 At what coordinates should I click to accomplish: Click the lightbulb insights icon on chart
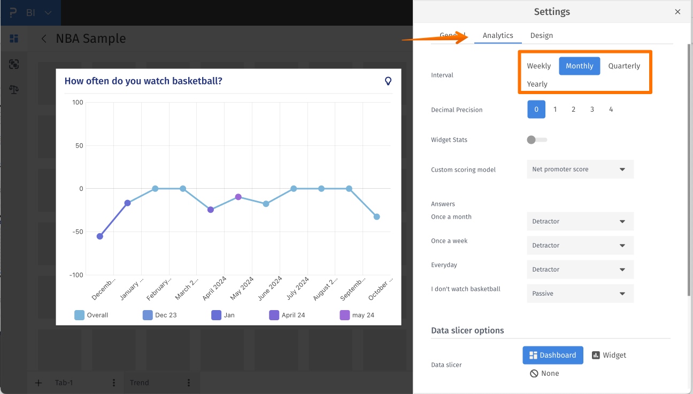pos(388,81)
